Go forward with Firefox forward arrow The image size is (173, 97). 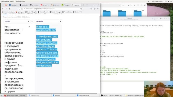(x=6, y=9)
